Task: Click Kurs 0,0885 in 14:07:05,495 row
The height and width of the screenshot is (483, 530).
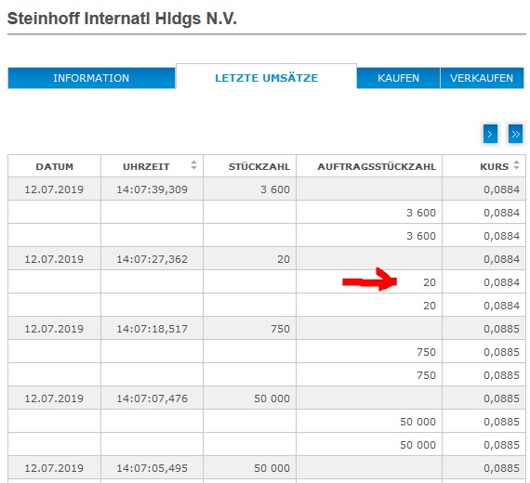Action: [501, 468]
